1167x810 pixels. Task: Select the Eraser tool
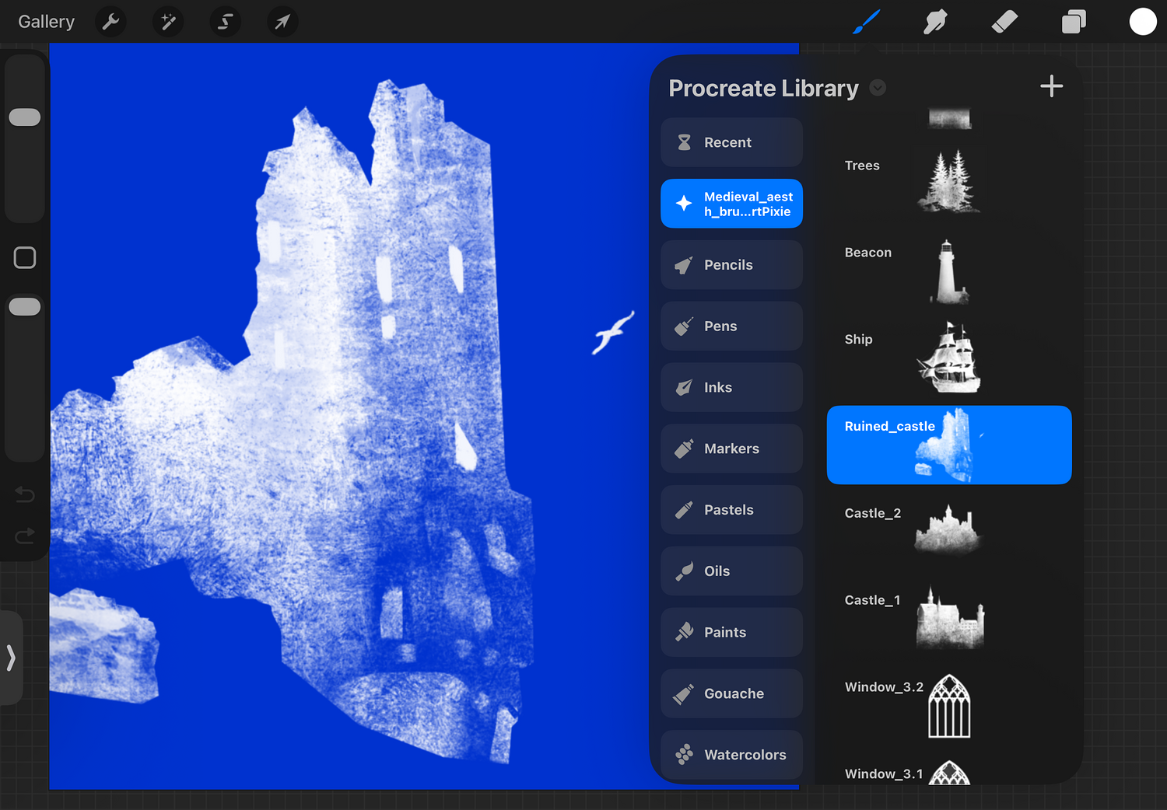click(1004, 22)
